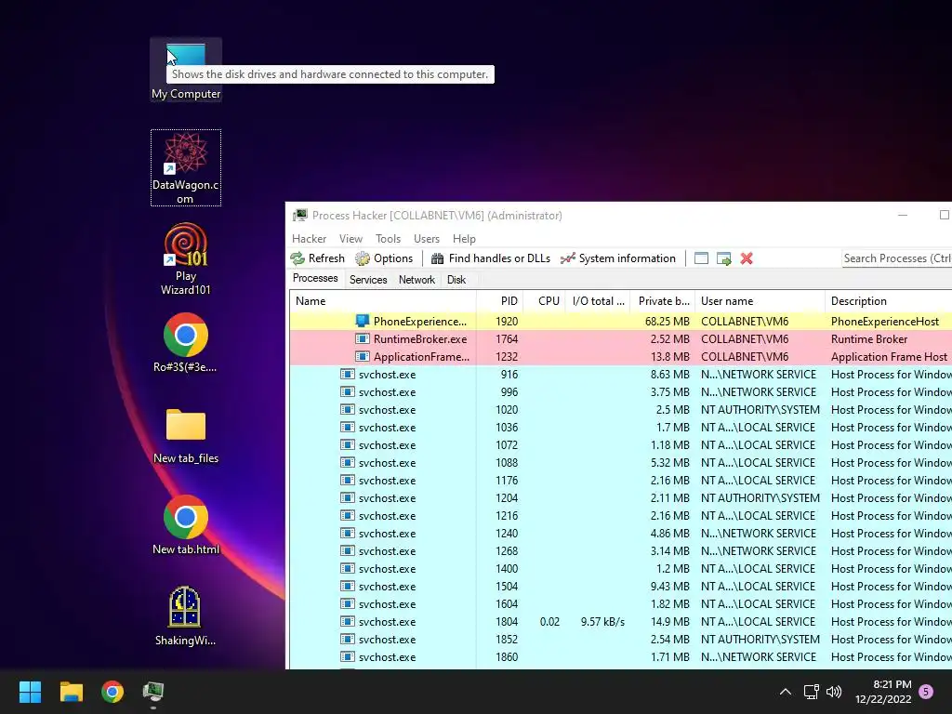The width and height of the screenshot is (952, 714).
Task: Open the View menu
Action: (x=350, y=239)
